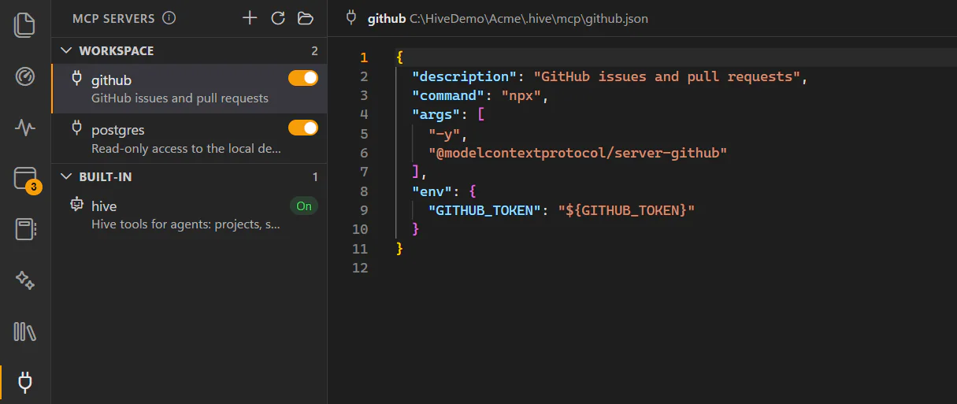957x404 pixels.
Task: Click "@modelcontextprotocol/server-github" string
Action: pyautogui.click(x=577, y=153)
